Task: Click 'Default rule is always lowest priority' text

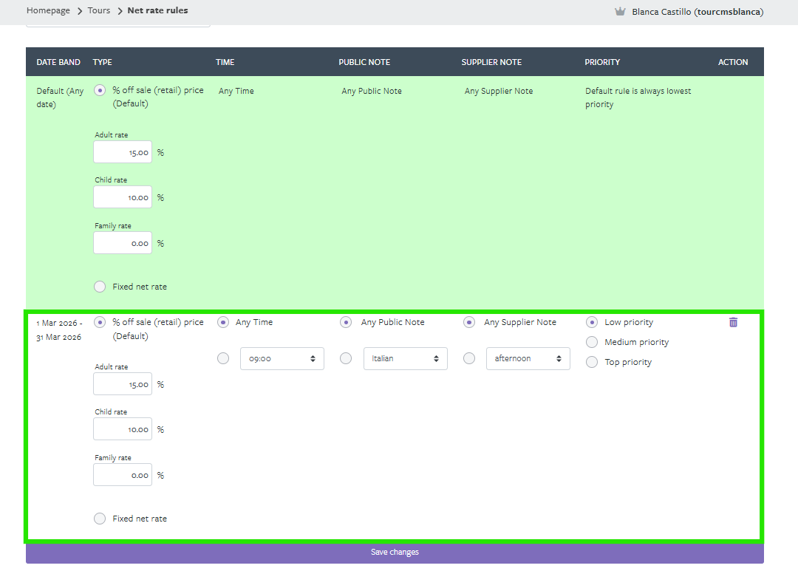Action: [x=638, y=98]
